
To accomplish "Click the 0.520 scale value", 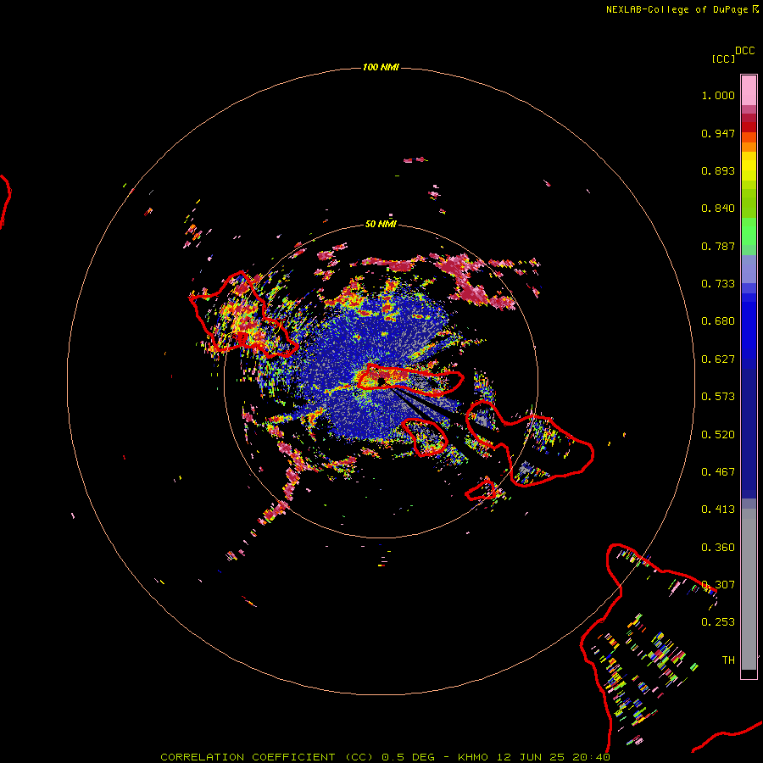I will coord(718,435).
